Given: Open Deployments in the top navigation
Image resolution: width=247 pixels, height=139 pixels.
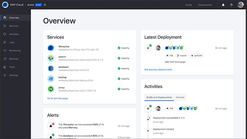Looking at the screenshot, I should [205, 5].
